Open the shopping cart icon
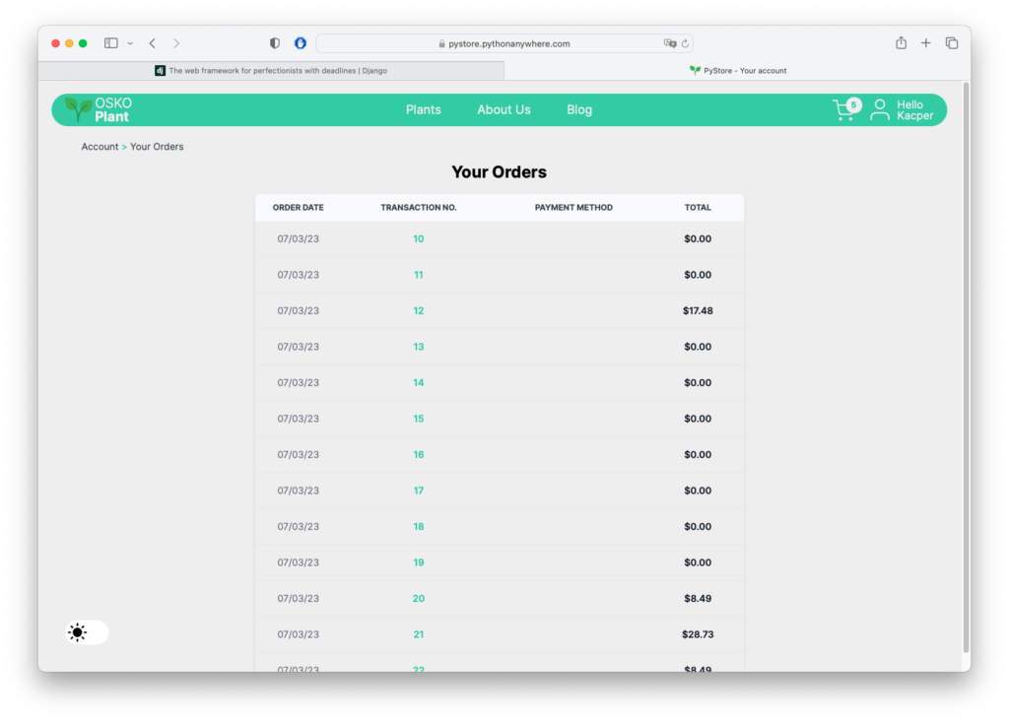 point(844,110)
